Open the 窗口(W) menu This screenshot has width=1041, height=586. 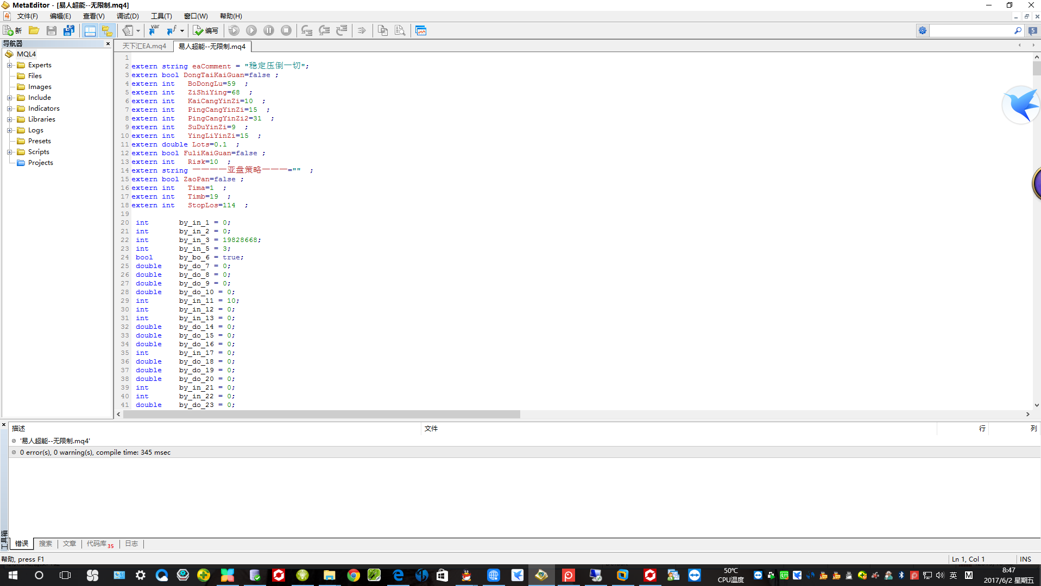click(195, 16)
